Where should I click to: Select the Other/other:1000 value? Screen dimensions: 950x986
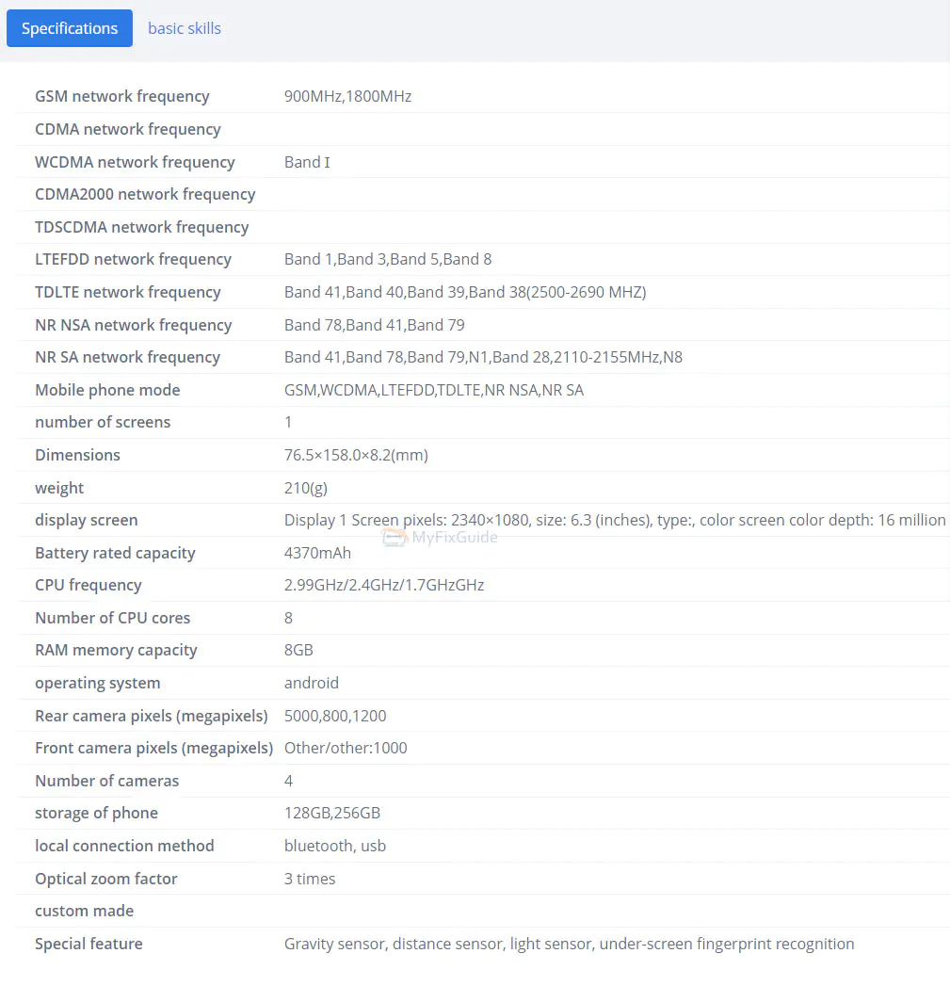point(346,748)
